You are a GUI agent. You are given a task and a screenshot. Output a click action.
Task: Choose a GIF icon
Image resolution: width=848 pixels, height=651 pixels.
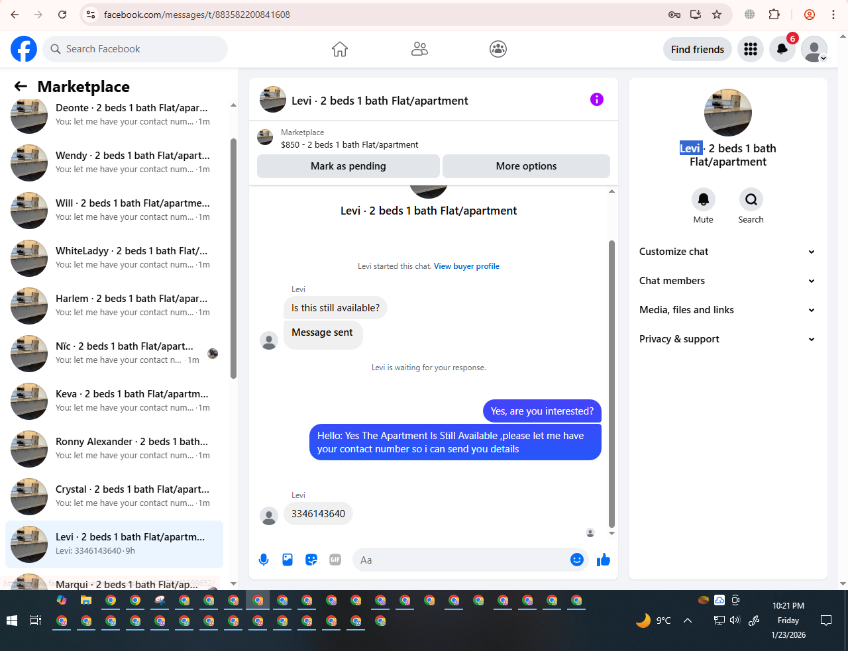tap(335, 560)
